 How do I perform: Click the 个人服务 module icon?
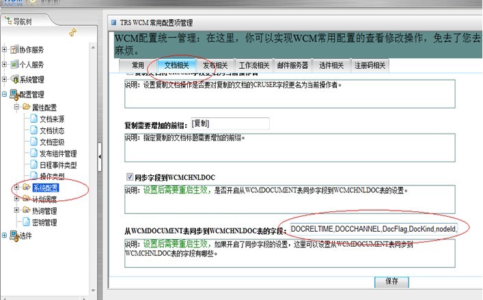pyautogui.click(x=14, y=65)
